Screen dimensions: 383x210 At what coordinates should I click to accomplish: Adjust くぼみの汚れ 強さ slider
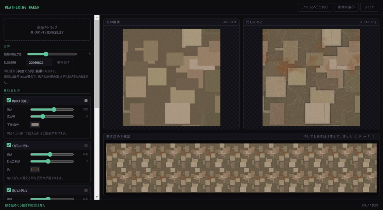click(52, 154)
